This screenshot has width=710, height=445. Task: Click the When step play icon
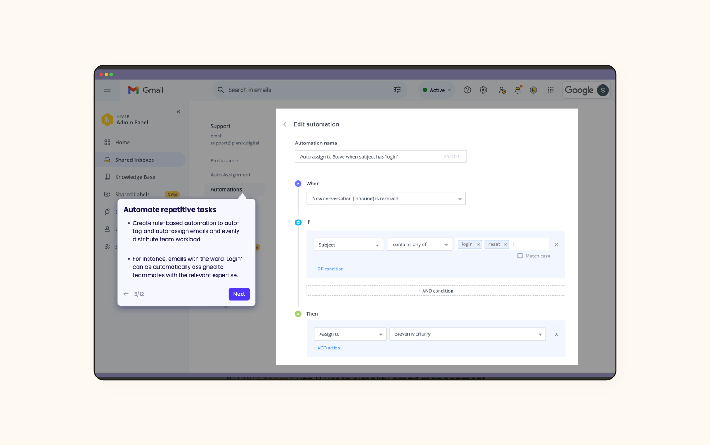point(298,184)
